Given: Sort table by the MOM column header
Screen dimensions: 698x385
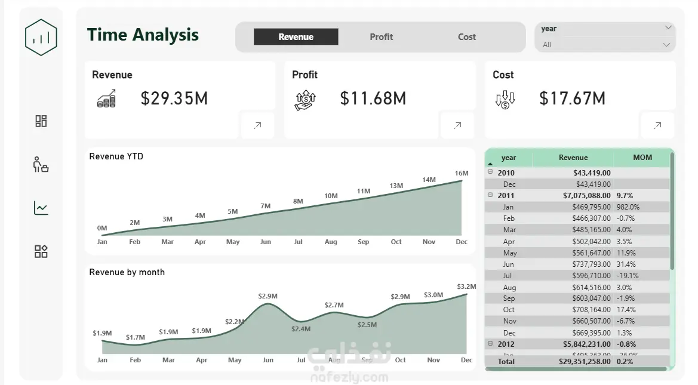Looking at the screenshot, I should click(x=642, y=158).
